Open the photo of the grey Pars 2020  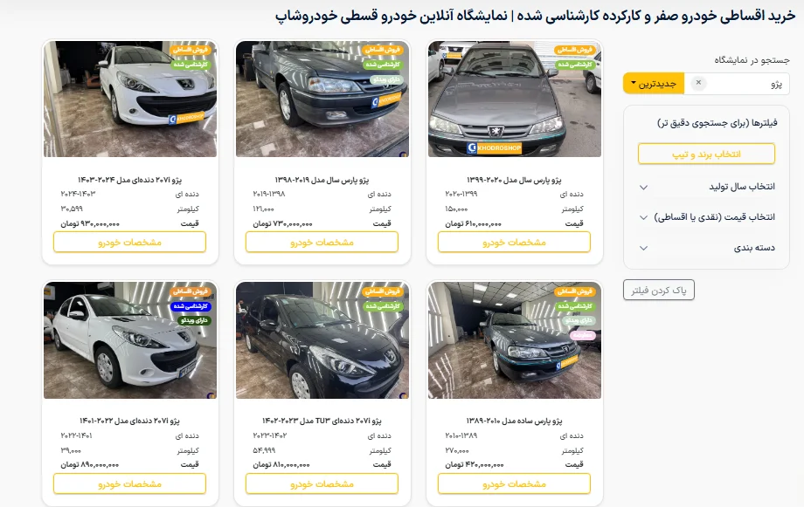click(x=514, y=99)
